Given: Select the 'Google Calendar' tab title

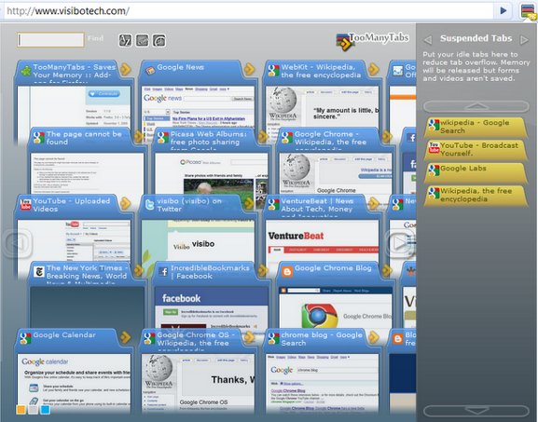Looking at the screenshot, I should pos(64,335).
